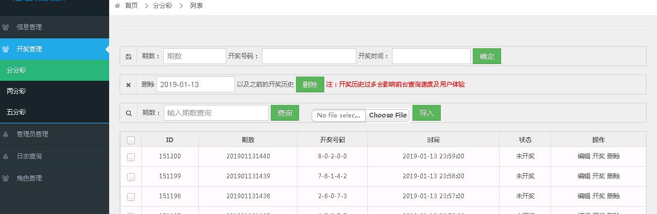
Task: Click the X icon beside 删除
Action: tap(129, 85)
